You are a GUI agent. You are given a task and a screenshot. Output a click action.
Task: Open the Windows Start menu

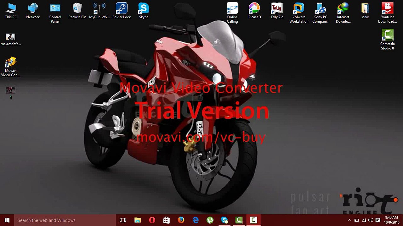tap(7, 220)
